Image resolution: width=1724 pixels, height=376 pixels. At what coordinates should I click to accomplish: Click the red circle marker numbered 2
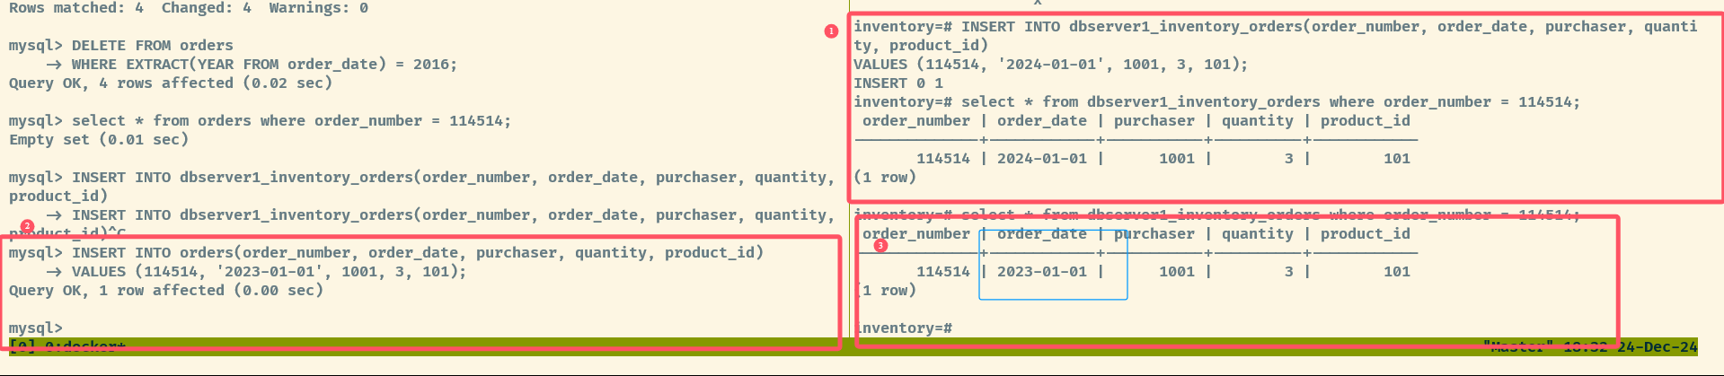pyautogui.click(x=27, y=227)
